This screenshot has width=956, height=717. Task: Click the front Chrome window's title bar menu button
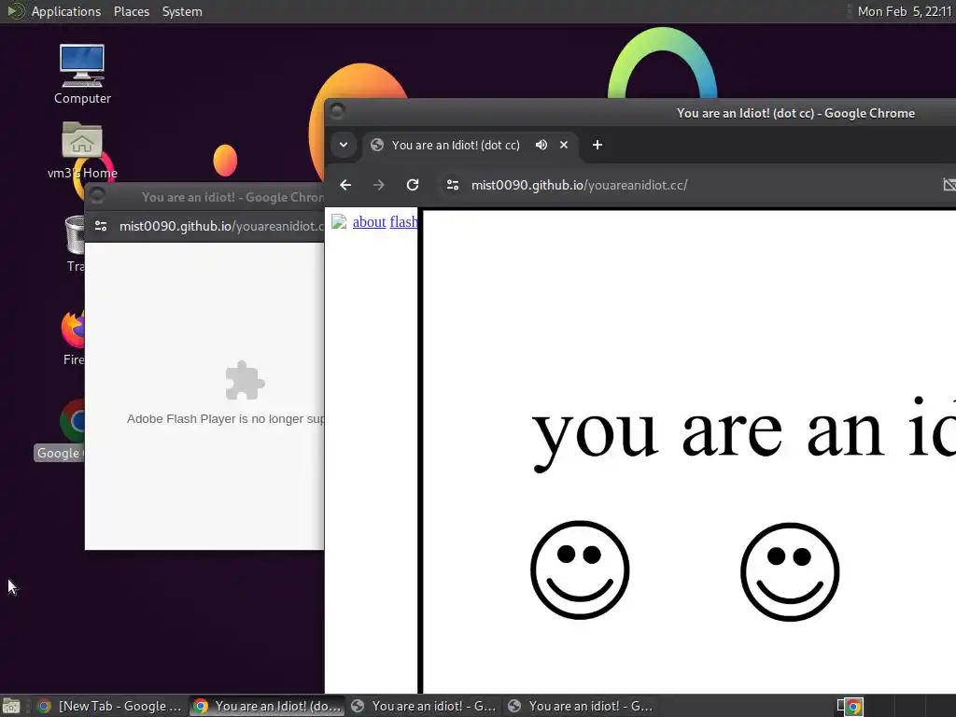click(x=337, y=111)
